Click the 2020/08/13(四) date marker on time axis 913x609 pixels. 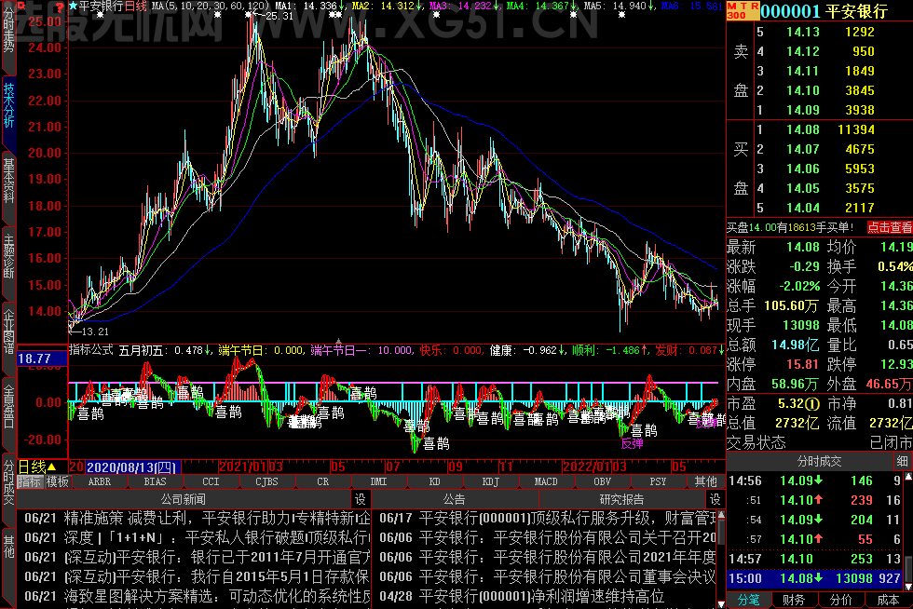(x=133, y=467)
